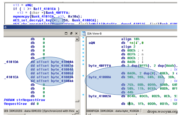The height and width of the screenshot is (115, 179).
Task: Click 'byte_41000A' label in IDA View-B
Action: point(100,77)
